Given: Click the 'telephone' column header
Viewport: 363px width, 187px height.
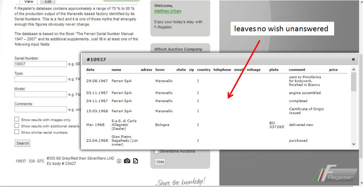Looking at the screenshot, I should click(x=222, y=70).
